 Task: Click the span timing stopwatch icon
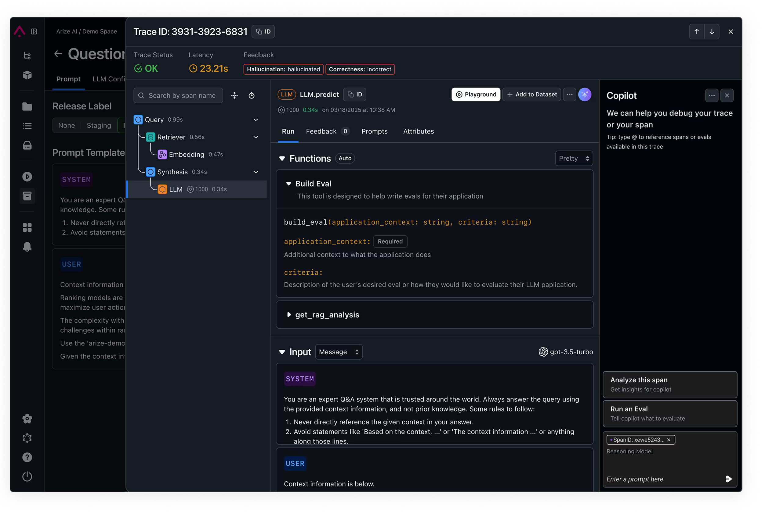[x=252, y=95]
